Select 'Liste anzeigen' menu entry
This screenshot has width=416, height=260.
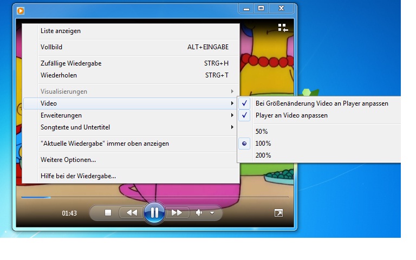coord(61,31)
